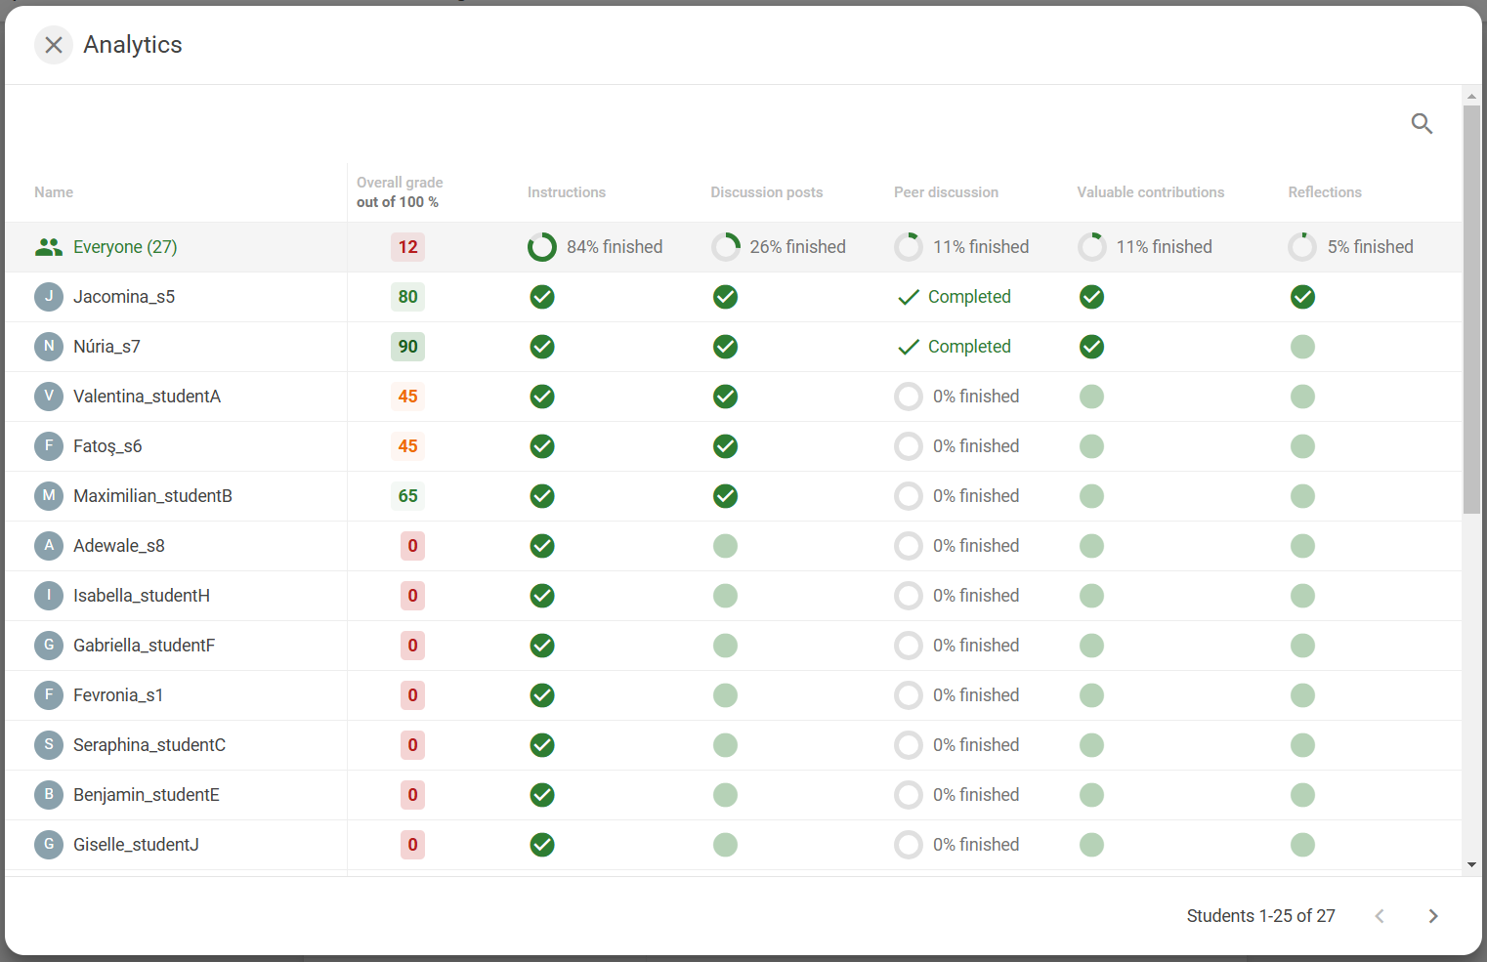Viewport: 1487px width, 962px height.
Task: Click Núria_s7's Valuable contributions checkmark
Action: click(x=1091, y=347)
